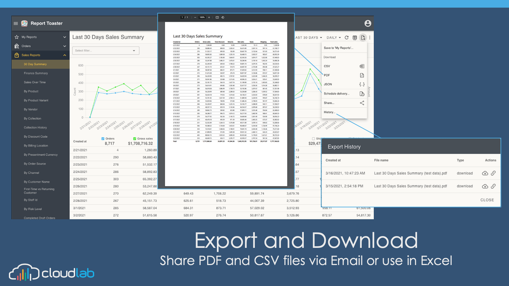509x286 pixels.
Task: Click the download cloud icon for the 3/16/2021 export
Action: [x=486, y=173]
